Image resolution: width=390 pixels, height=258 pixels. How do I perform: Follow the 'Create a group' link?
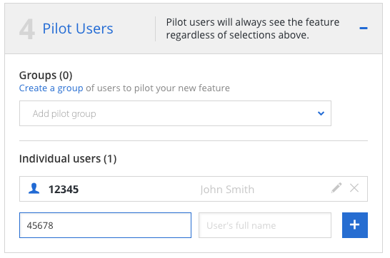pyautogui.click(x=51, y=88)
